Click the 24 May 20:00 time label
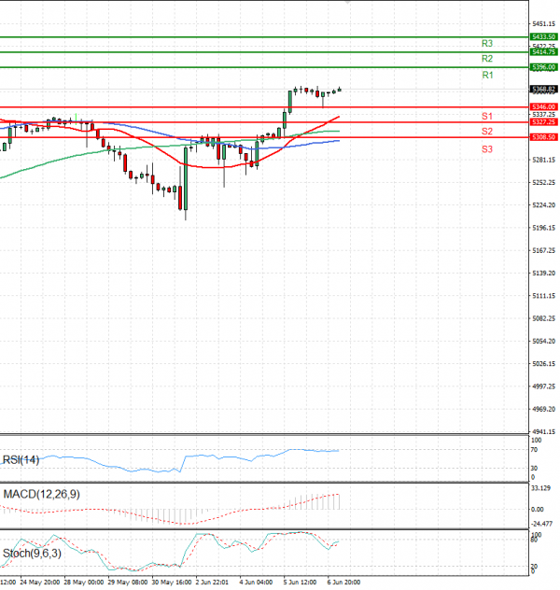The image size is (560, 590). 40,583
